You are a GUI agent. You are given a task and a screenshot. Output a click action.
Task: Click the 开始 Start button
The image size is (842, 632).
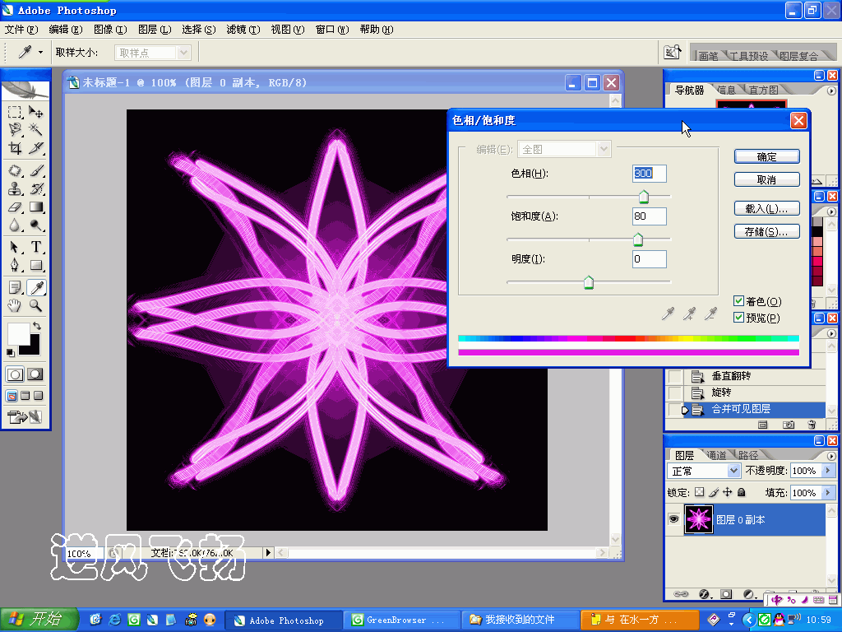(39, 619)
